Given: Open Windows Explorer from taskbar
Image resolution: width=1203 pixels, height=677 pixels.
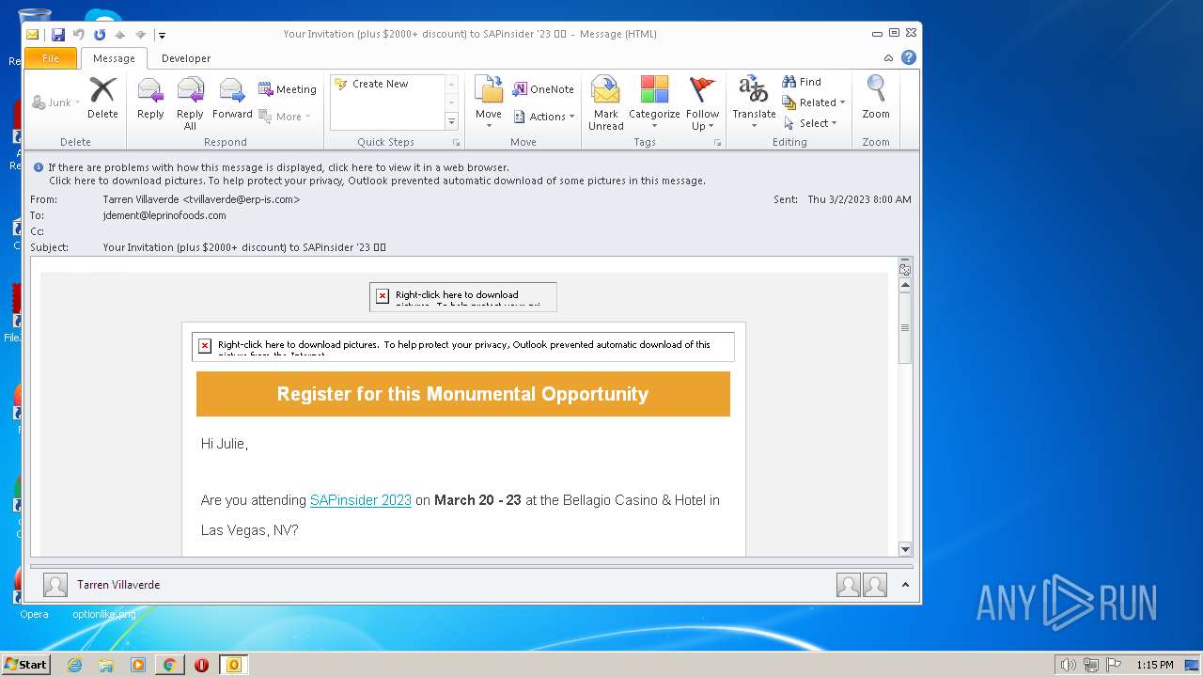Looking at the screenshot, I should click(106, 665).
